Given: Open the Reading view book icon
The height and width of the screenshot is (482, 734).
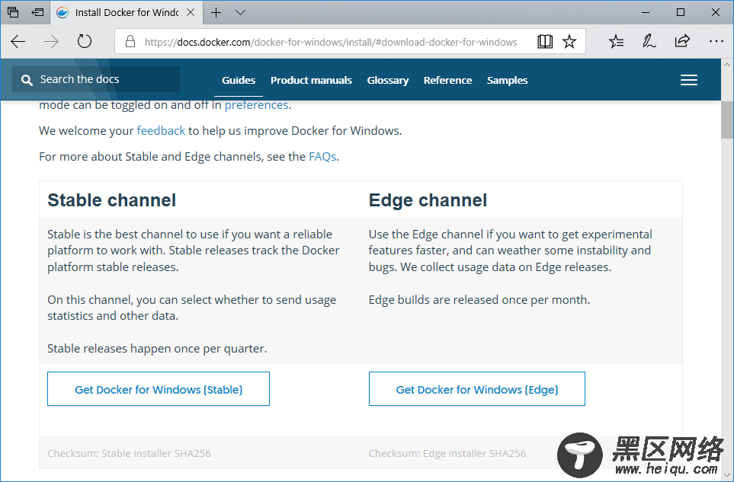Looking at the screenshot, I should [x=545, y=42].
